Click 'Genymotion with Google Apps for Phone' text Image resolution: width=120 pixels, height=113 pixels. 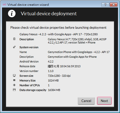coord(72,57)
